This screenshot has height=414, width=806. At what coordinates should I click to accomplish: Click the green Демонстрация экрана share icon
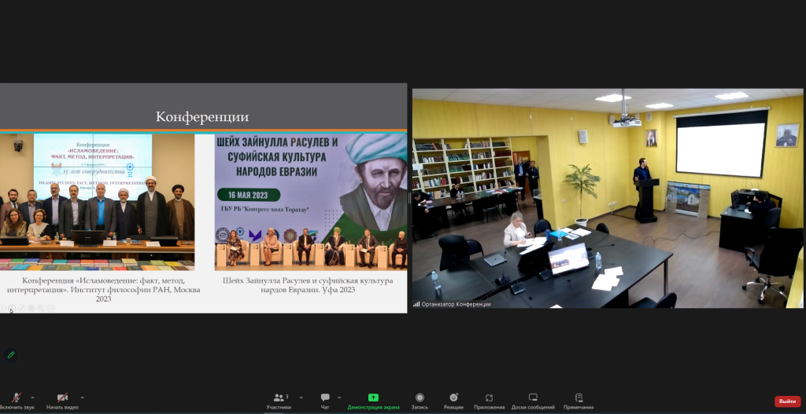coord(373,398)
